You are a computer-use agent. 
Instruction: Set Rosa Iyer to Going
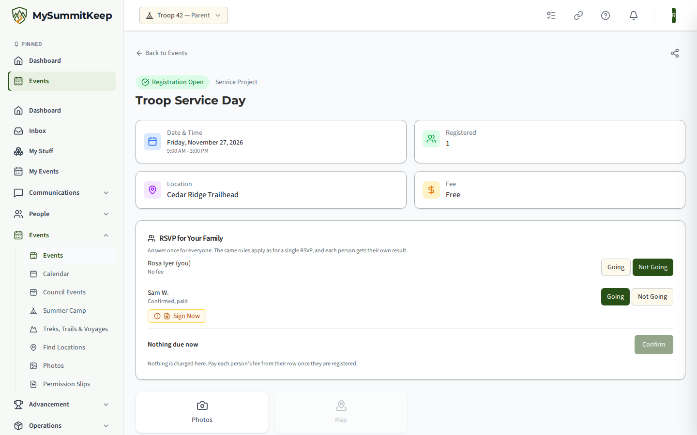pyautogui.click(x=616, y=267)
